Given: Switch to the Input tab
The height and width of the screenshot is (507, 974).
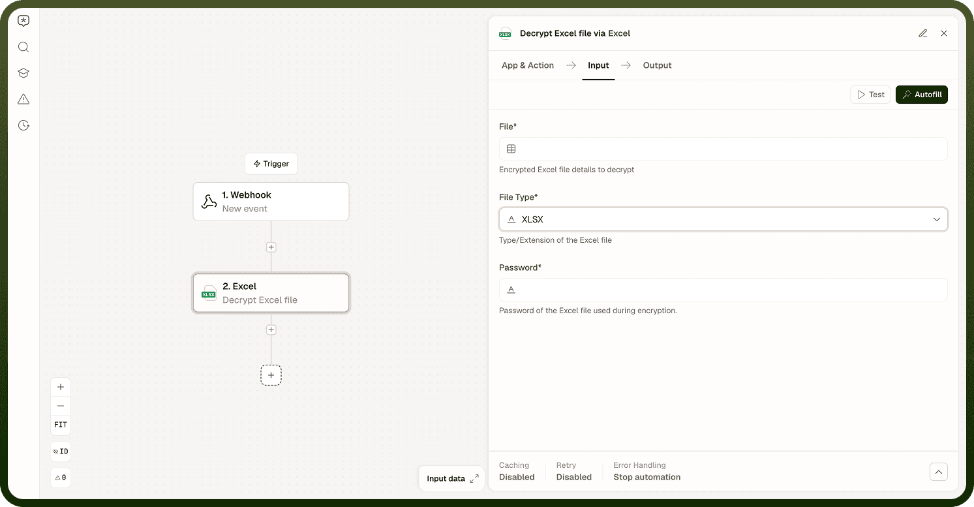Looking at the screenshot, I should click(598, 65).
